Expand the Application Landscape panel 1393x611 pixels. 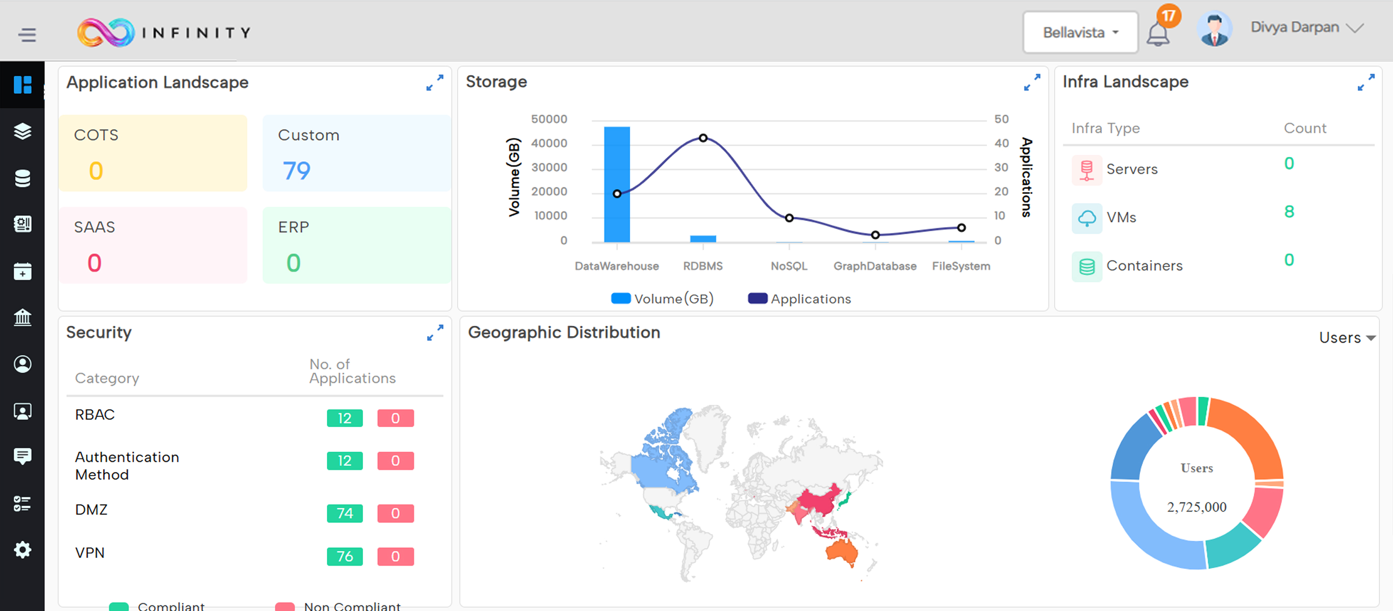pos(434,82)
